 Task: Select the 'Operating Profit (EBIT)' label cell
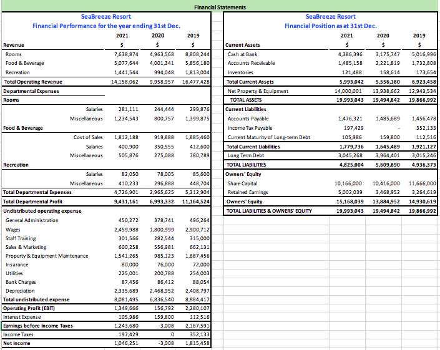tap(29, 308)
